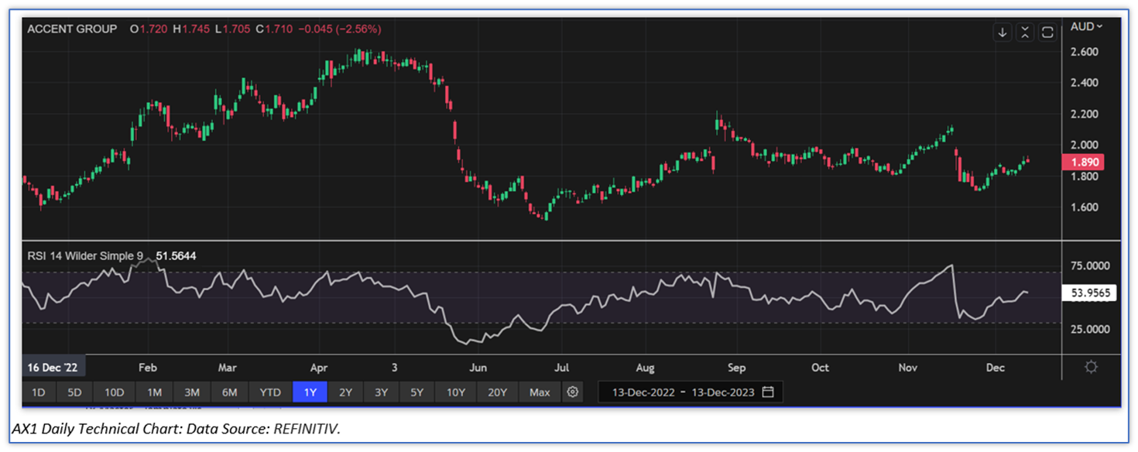Switch to the YTD range
Screen dimensions: 1138x452
pyautogui.click(x=270, y=392)
